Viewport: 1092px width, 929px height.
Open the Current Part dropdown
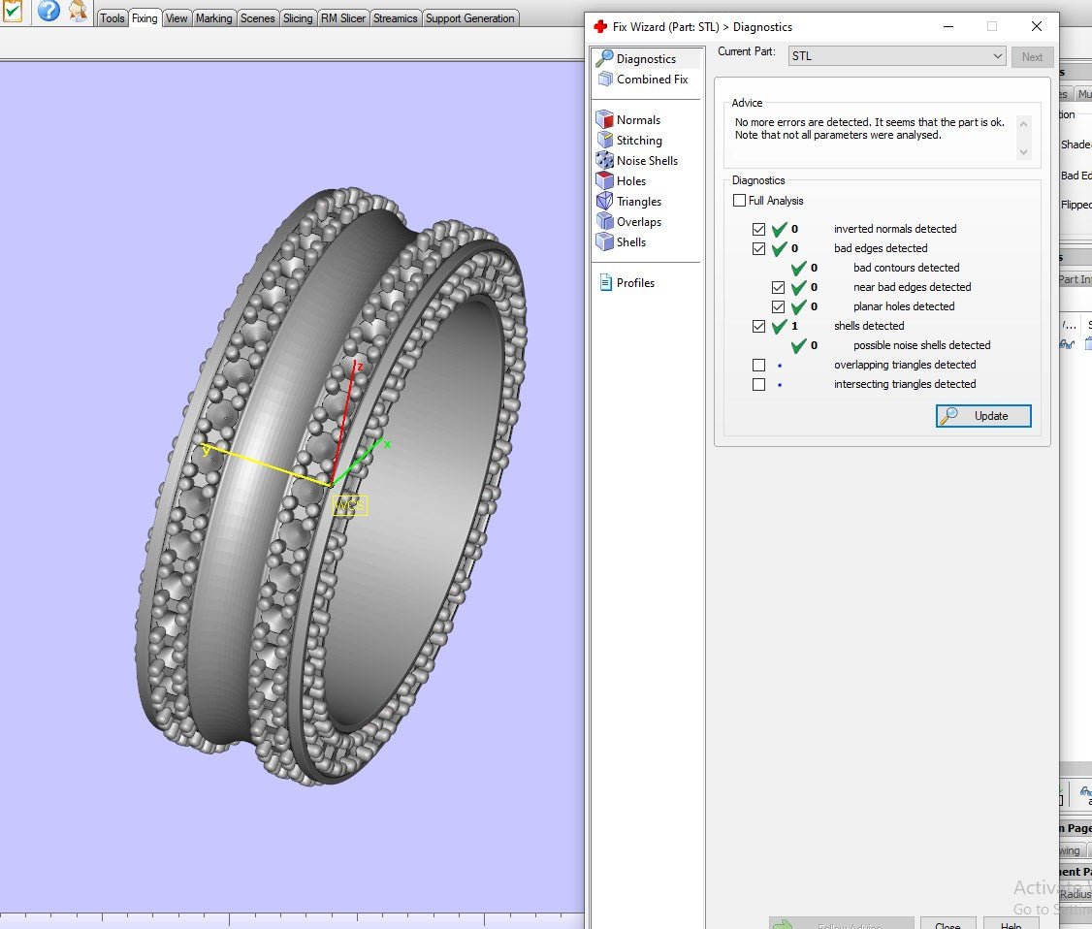point(896,56)
